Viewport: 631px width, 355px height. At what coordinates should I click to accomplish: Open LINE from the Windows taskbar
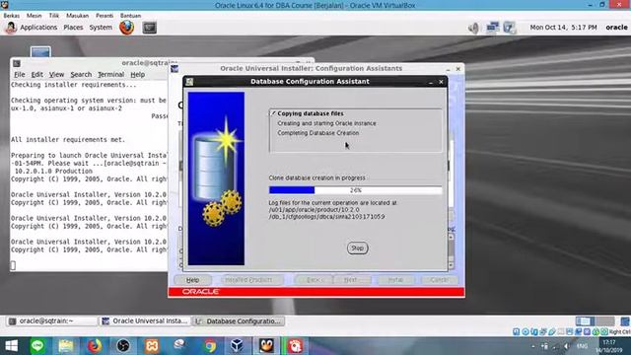coord(37,346)
